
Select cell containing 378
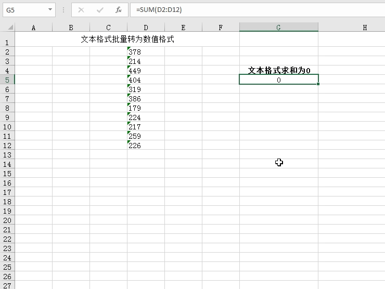pyautogui.click(x=146, y=51)
